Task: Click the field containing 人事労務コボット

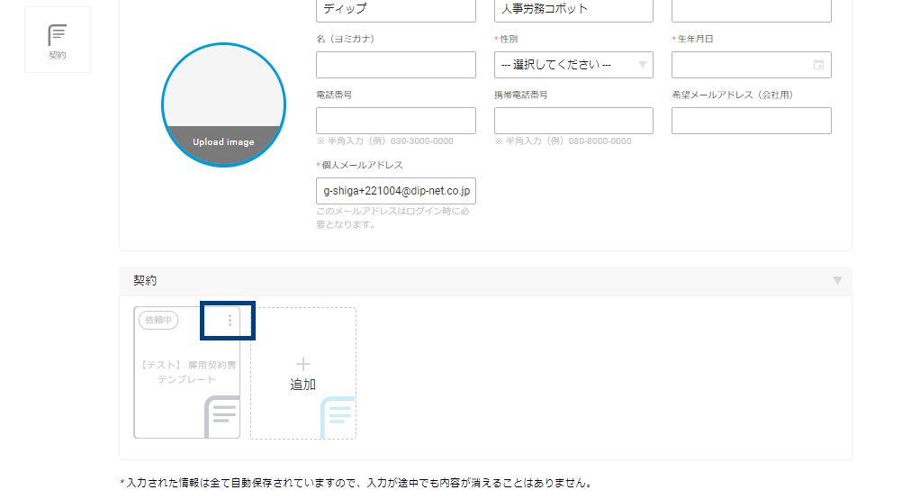Action: [x=573, y=10]
